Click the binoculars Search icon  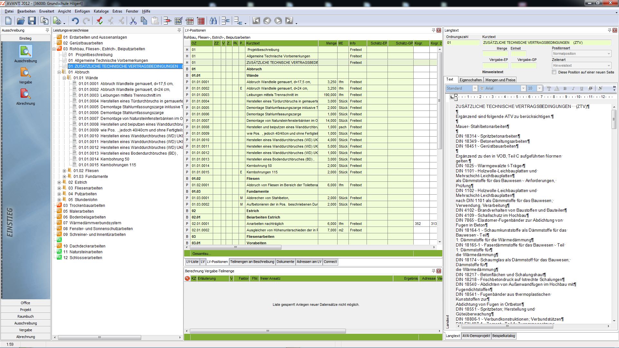click(213, 21)
